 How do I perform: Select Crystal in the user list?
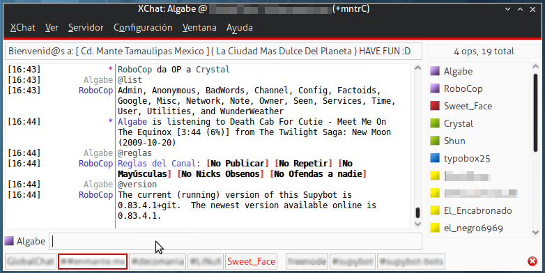point(459,123)
